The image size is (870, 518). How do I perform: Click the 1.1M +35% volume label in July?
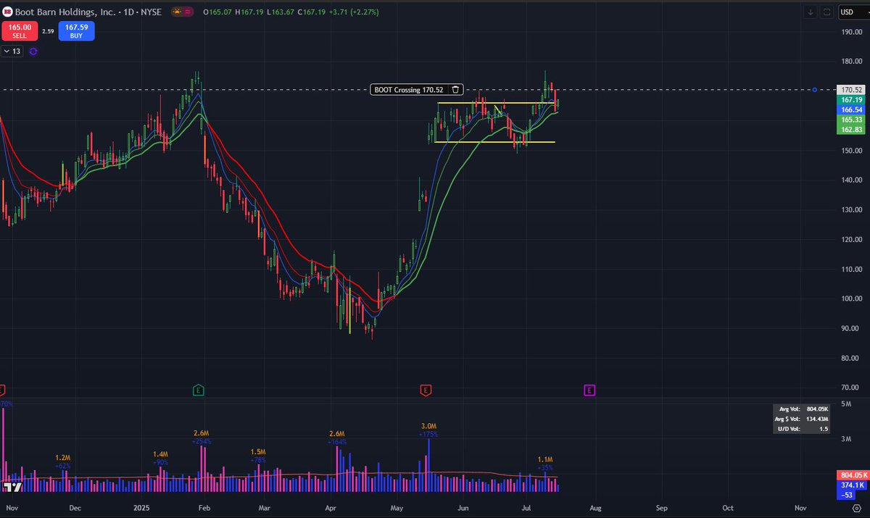tap(545, 464)
